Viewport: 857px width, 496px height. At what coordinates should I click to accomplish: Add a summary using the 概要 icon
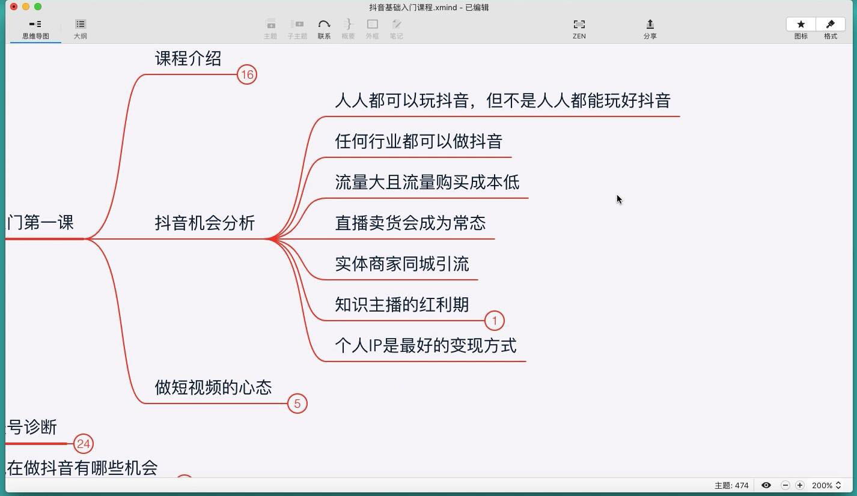pyautogui.click(x=348, y=27)
